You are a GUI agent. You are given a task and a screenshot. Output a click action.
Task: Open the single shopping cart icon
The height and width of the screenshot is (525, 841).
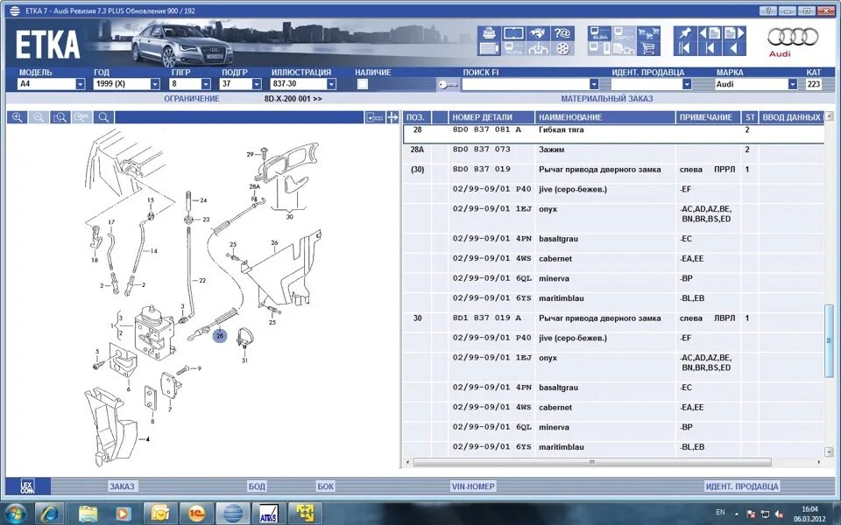648,49
